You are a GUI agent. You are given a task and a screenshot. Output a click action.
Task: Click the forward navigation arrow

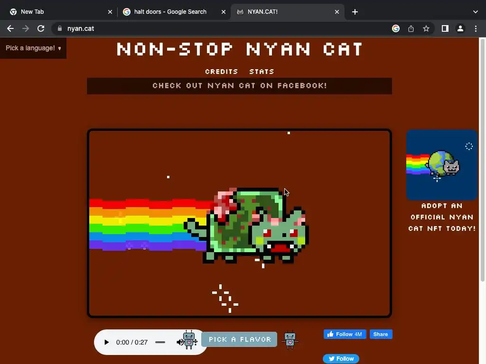26,28
